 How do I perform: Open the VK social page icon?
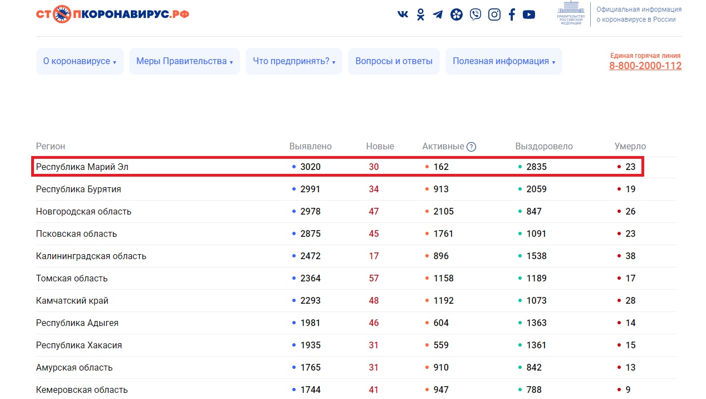[403, 14]
